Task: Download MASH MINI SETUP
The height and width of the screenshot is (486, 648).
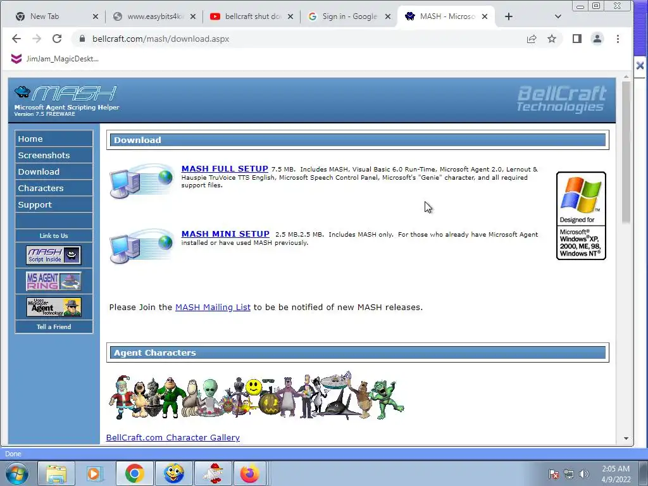Action: [225, 234]
